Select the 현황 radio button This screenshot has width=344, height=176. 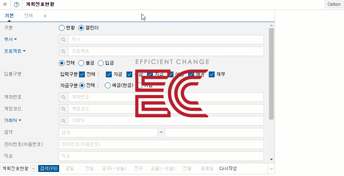click(62, 28)
